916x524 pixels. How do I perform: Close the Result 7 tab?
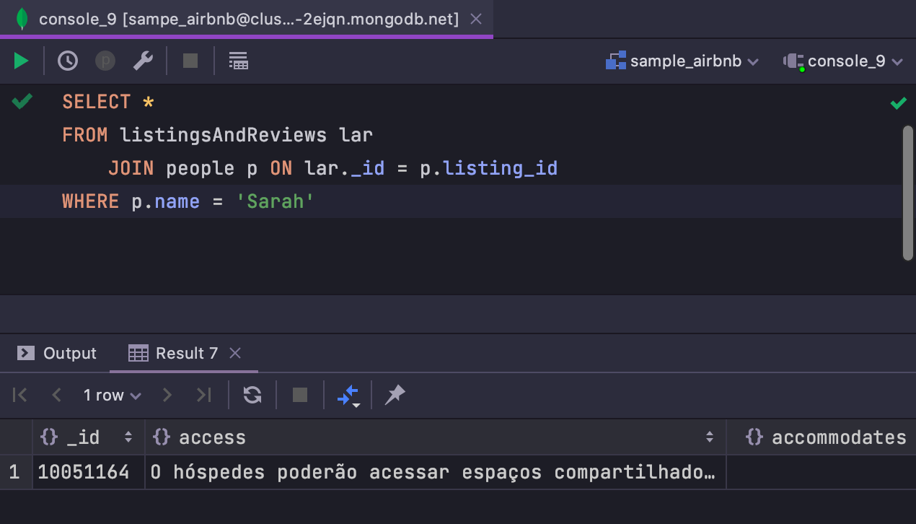pos(235,353)
